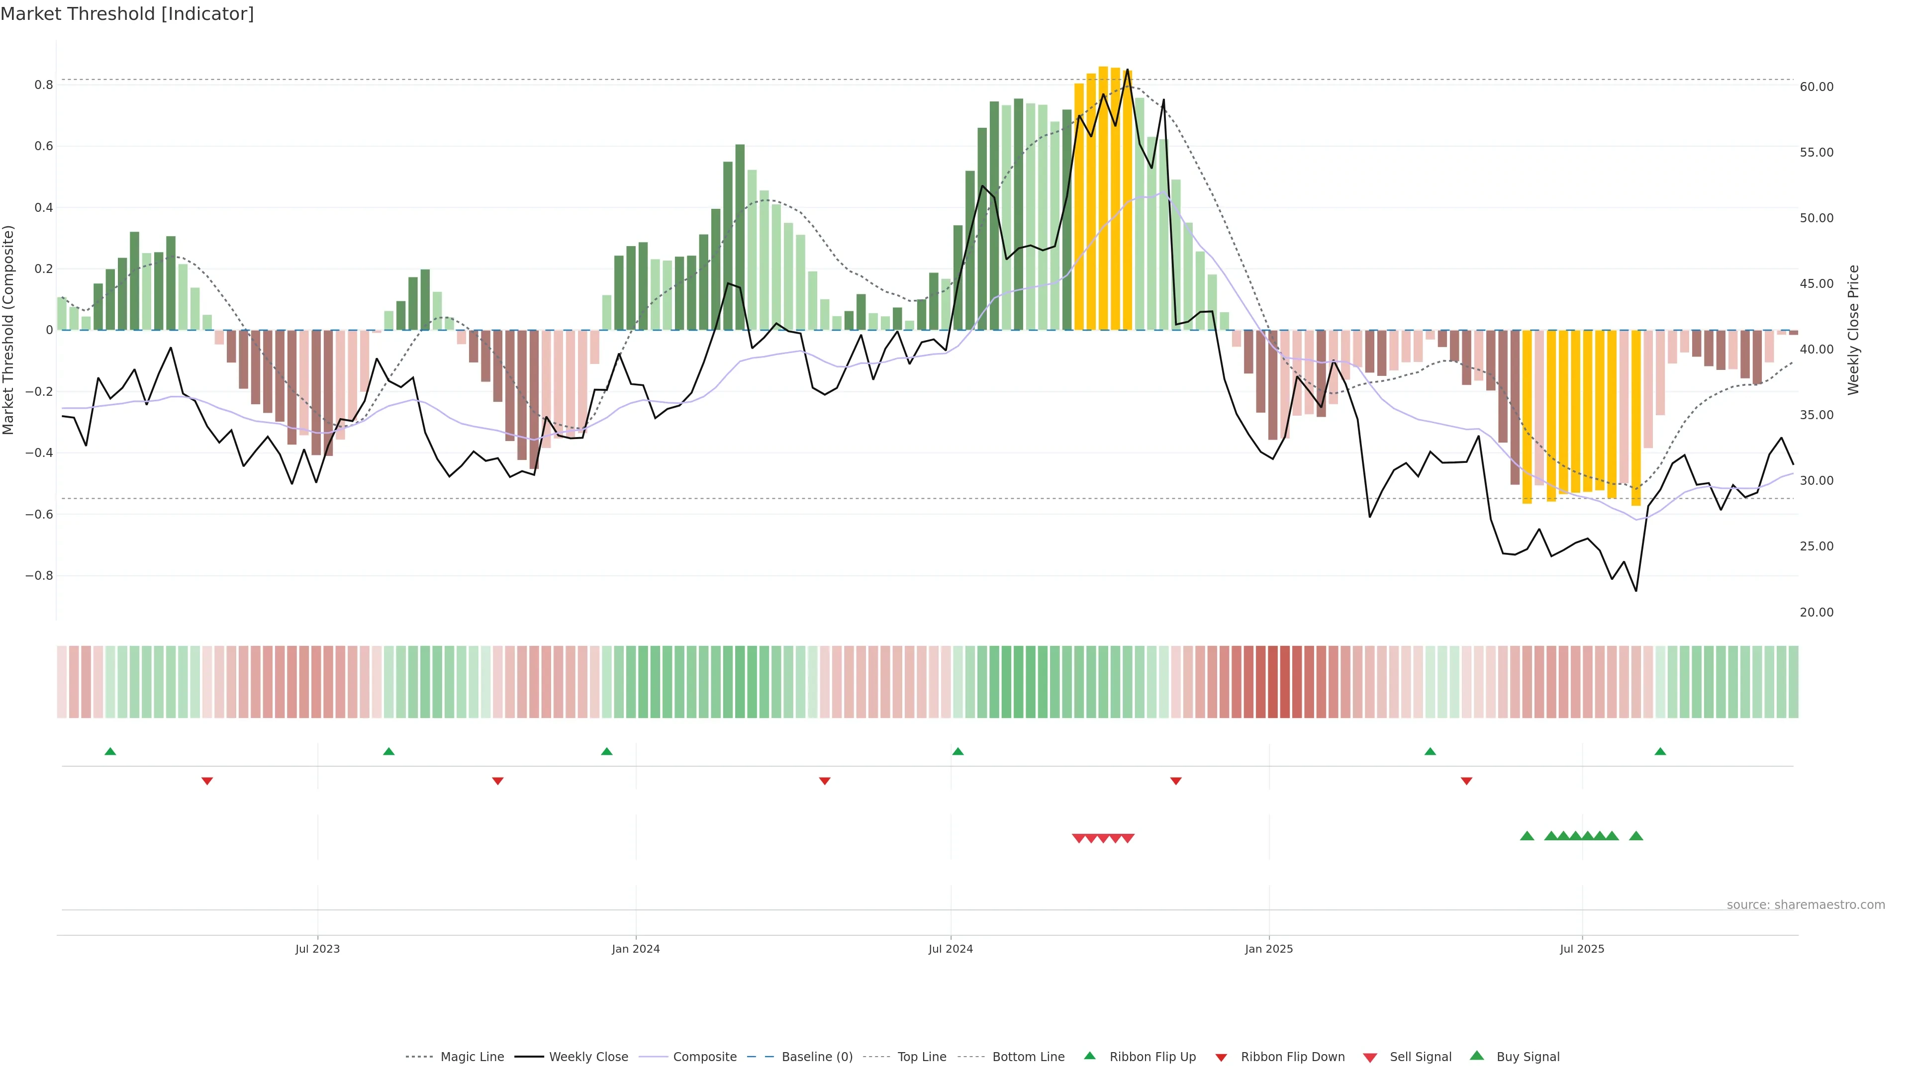
Task: Click the leftmost red Sell Signal triangle
Action: (x=1079, y=838)
